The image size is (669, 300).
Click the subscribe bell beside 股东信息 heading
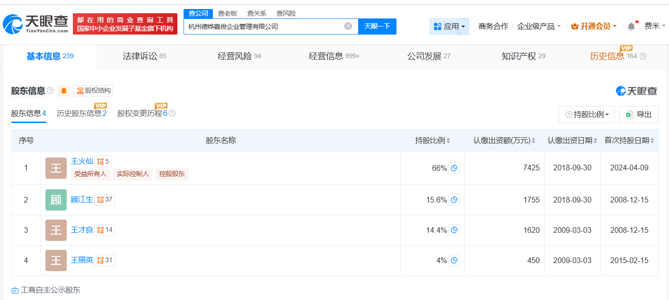tap(63, 90)
